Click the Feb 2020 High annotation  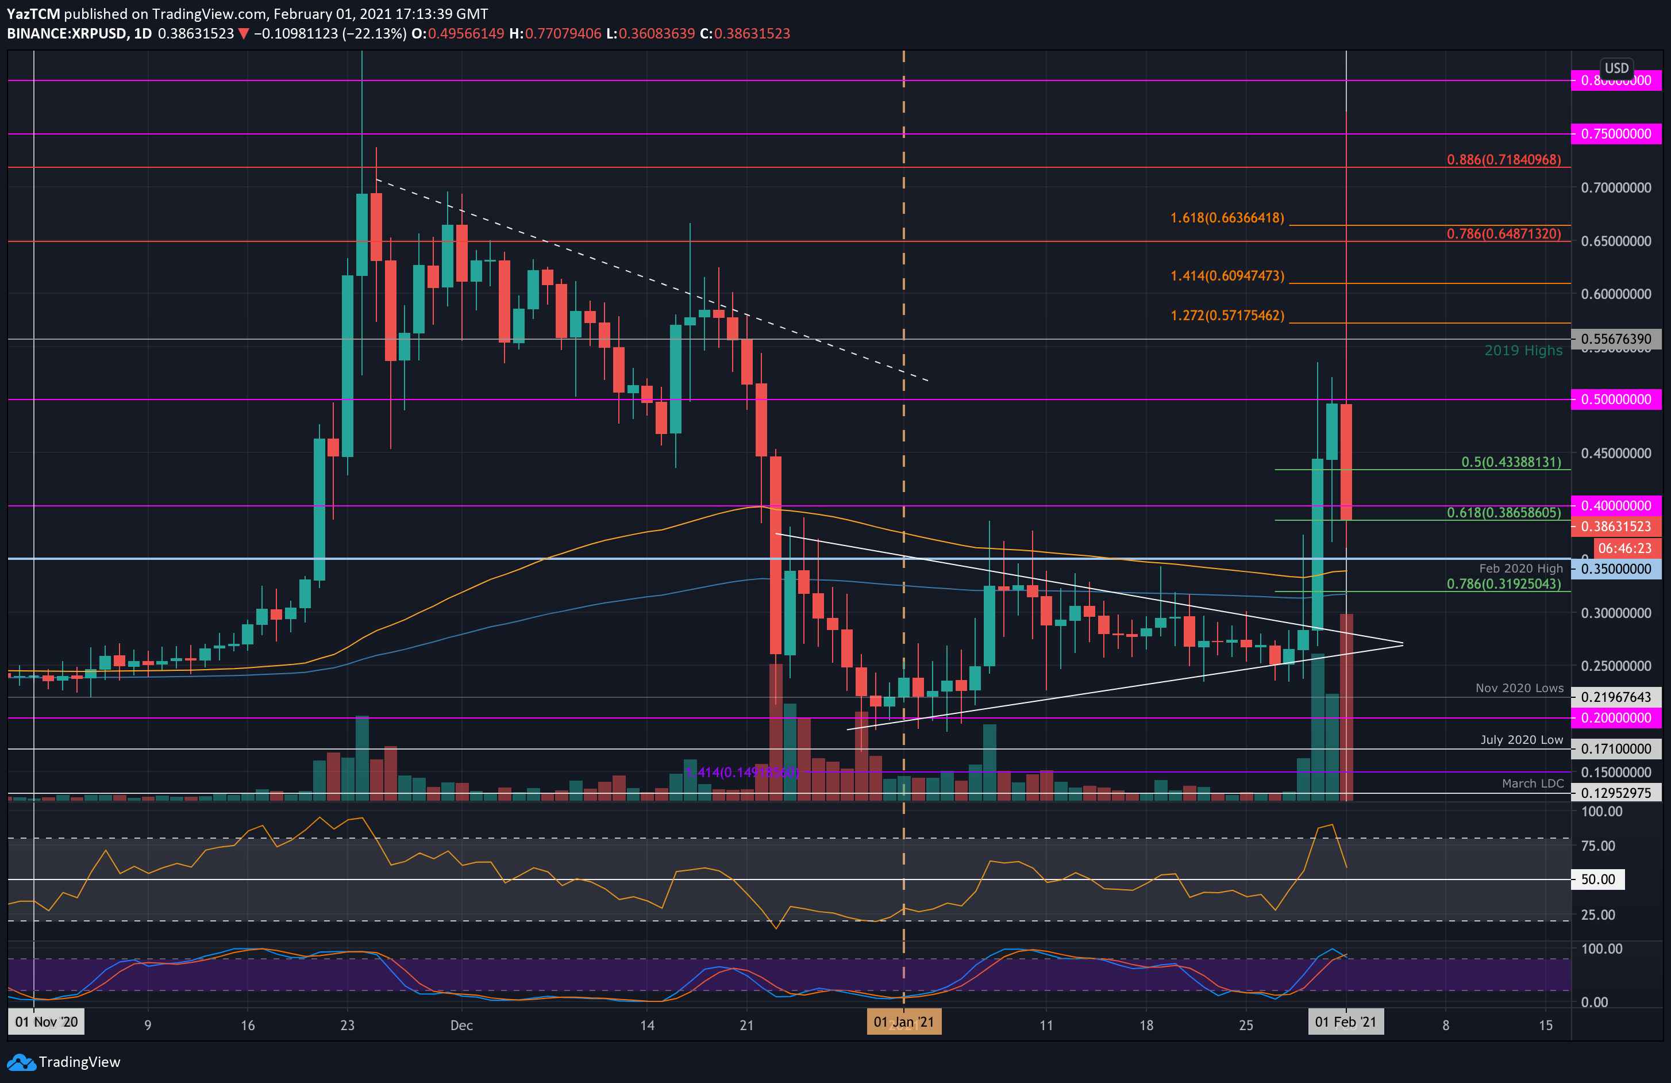click(1521, 568)
